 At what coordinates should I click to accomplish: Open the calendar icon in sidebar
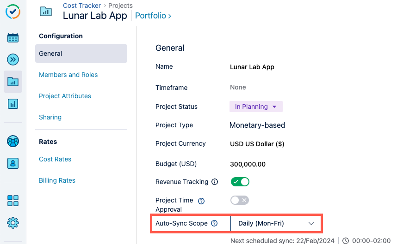(x=13, y=38)
